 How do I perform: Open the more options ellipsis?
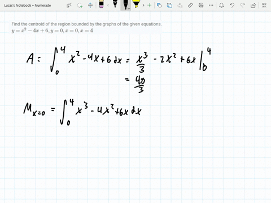click(211, 5)
